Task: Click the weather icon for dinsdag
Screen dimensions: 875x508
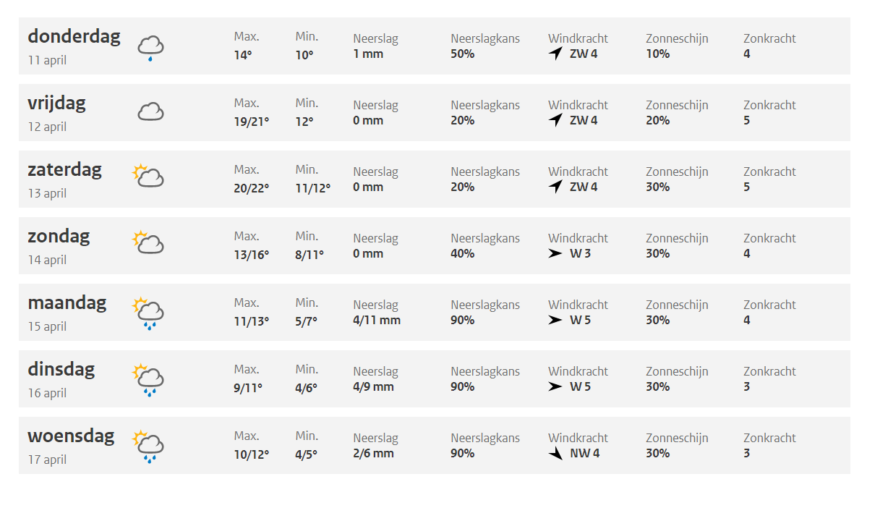Action: pos(148,380)
